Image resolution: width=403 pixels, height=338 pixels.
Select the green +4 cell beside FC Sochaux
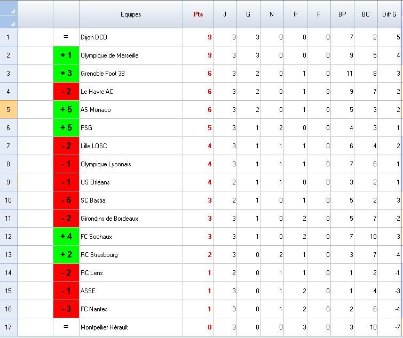tap(66, 237)
